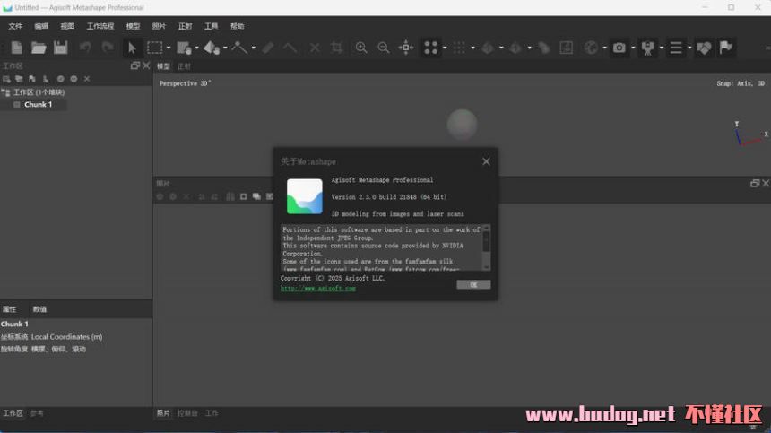Click the About dialog license text scrollbar
Image resolution: width=771 pixels, height=433 pixels.
[x=487, y=247]
